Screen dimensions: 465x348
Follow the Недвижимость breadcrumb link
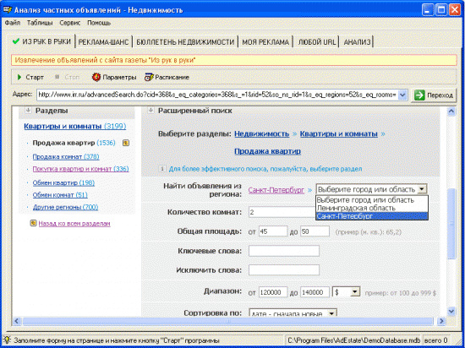[261, 133]
